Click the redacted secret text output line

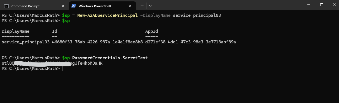click(x=52, y=64)
